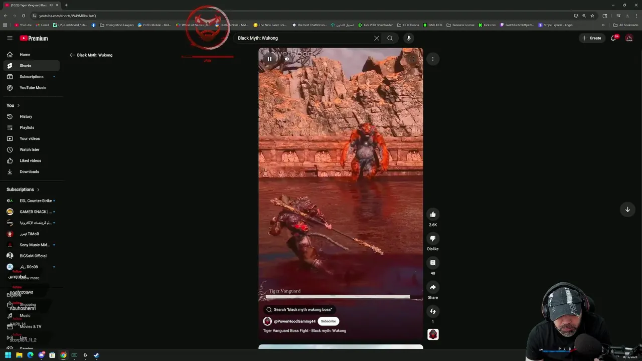The height and width of the screenshot is (361, 642).
Task: Open the All Bookmarks folder
Action: [x=625, y=25]
